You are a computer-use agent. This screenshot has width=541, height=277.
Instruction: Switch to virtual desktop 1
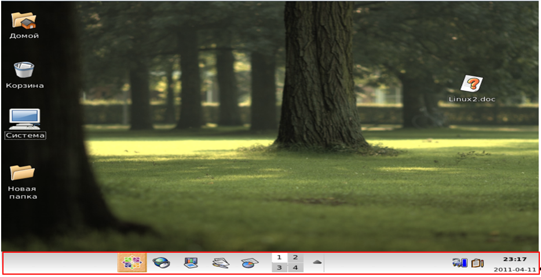tap(279, 257)
